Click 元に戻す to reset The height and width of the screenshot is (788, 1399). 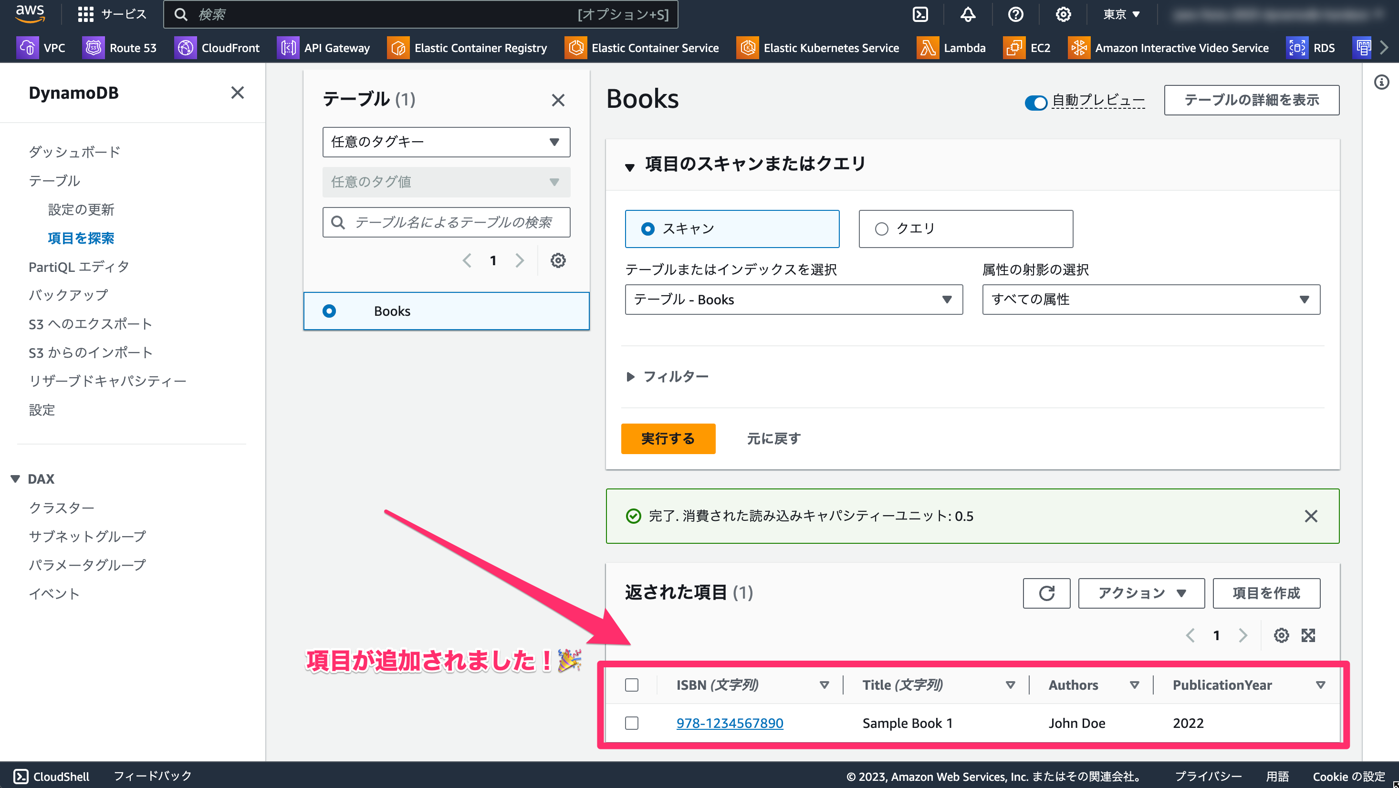(x=773, y=439)
